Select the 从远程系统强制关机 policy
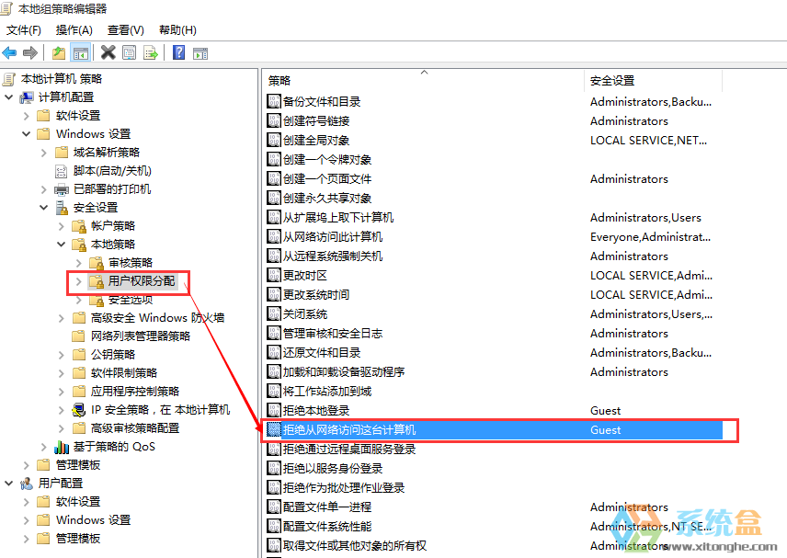Screen dimensions: 787x558 tap(333, 256)
